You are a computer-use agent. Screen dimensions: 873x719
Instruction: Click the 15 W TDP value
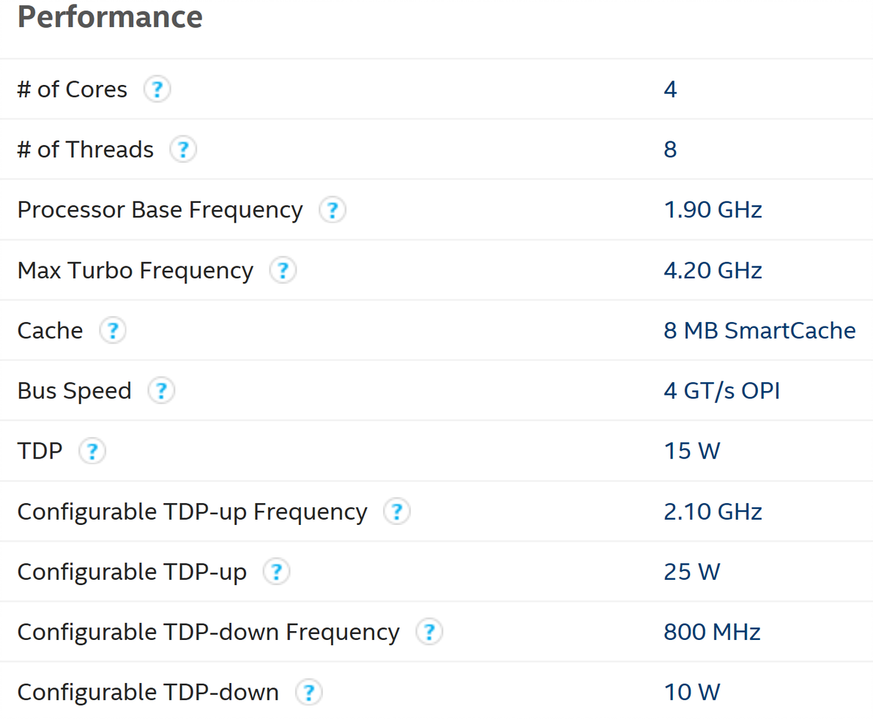[691, 451]
